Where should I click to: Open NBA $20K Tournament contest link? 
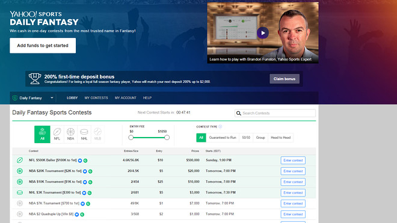(55, 171)
